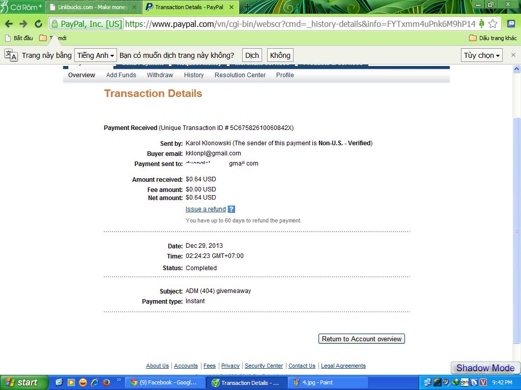Open the Overview navigation item
The height and width of the screenshot is (390, 521).
click(81, 75)
